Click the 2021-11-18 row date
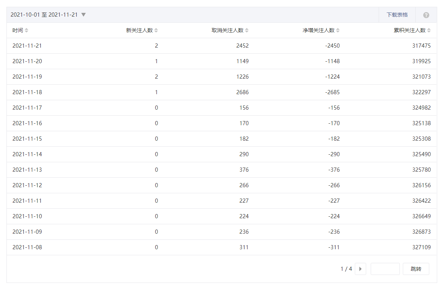This screenshot has width=444, height=295. click(x=27, y=92)
